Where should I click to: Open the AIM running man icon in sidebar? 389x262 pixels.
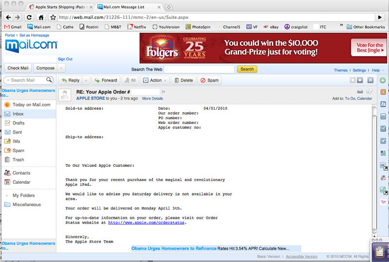383,92
